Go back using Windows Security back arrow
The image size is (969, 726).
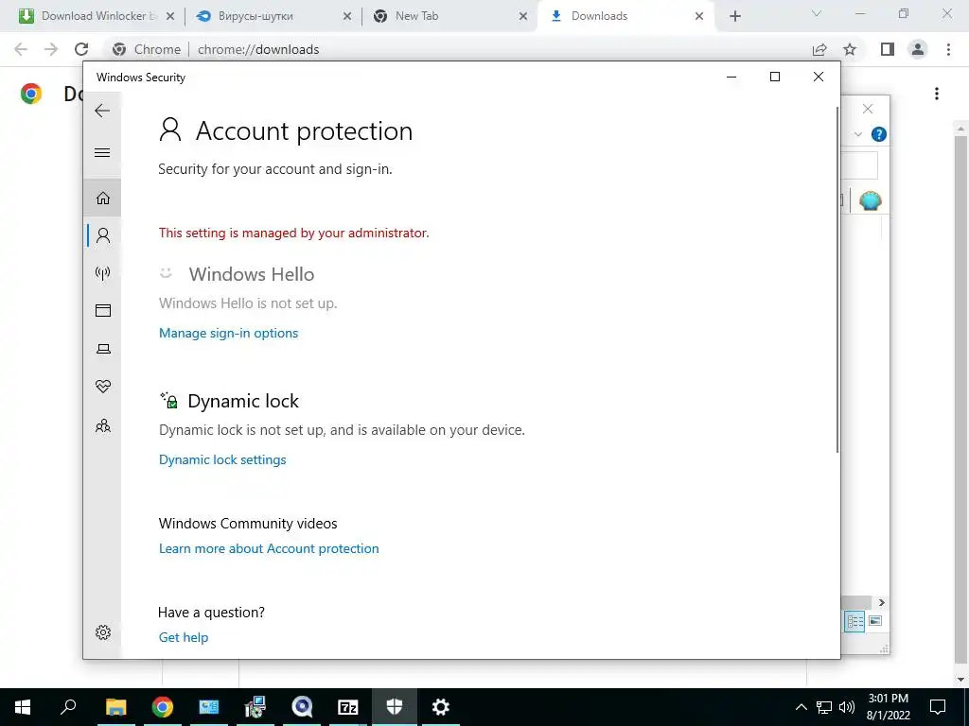click(102, 111)
